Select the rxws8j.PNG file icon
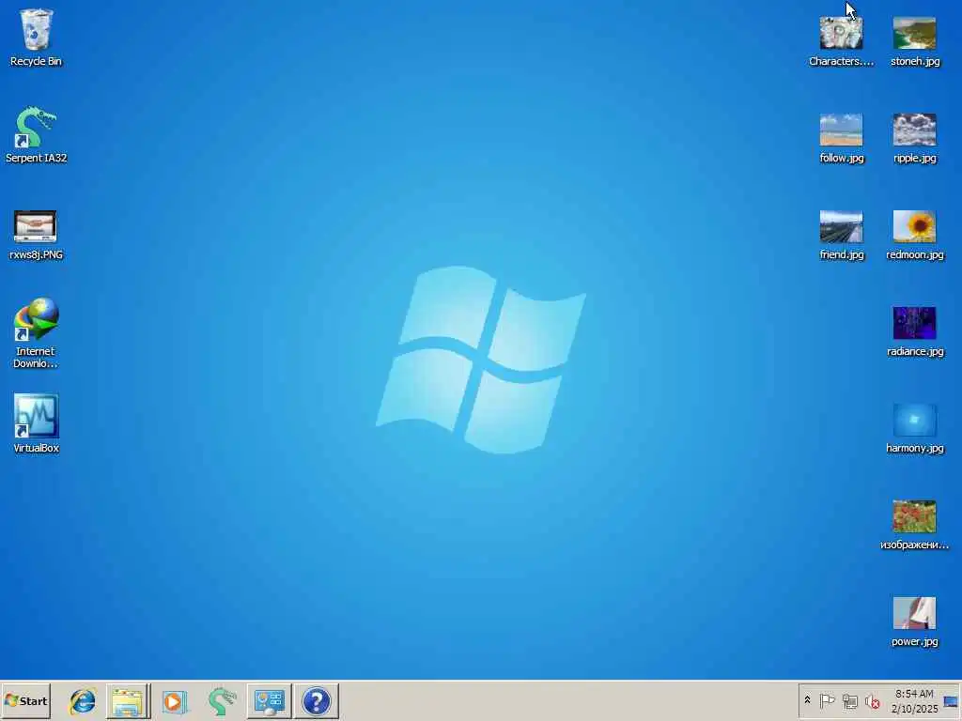 pos(36,235)
